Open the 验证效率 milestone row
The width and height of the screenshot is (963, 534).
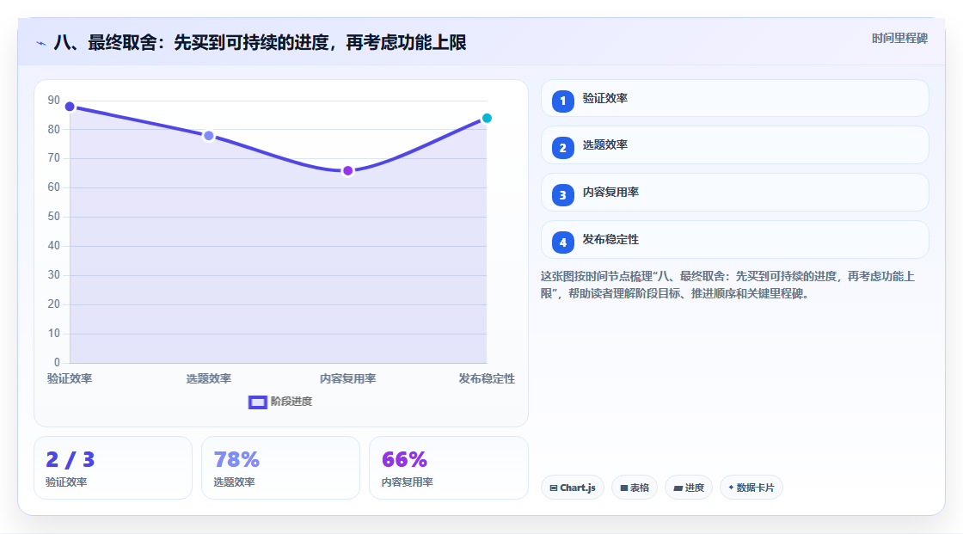tap(734, 98)
